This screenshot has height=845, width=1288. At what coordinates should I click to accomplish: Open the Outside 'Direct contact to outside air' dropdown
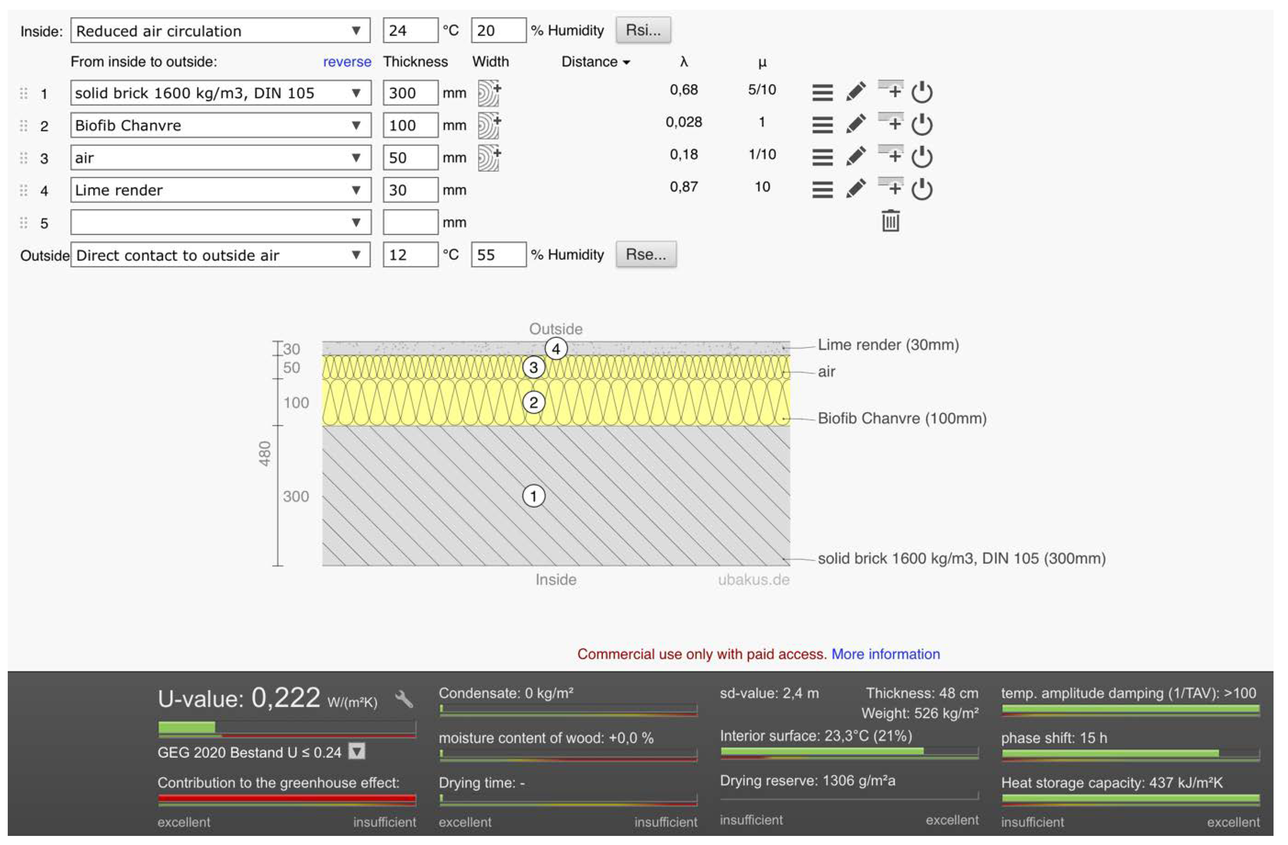pos(220,255)
